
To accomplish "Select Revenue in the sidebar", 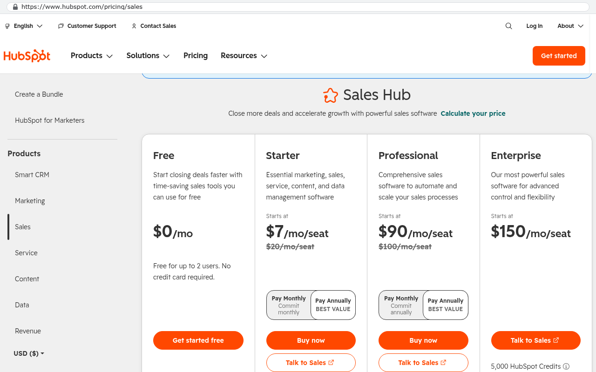I will coord(28,331).
